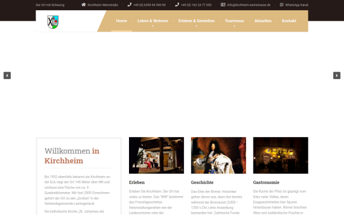Viewport: 344px width, 215px height.
Task: Click the phone icon before +49 (0) 6359
Action: (x=129, y=5)
